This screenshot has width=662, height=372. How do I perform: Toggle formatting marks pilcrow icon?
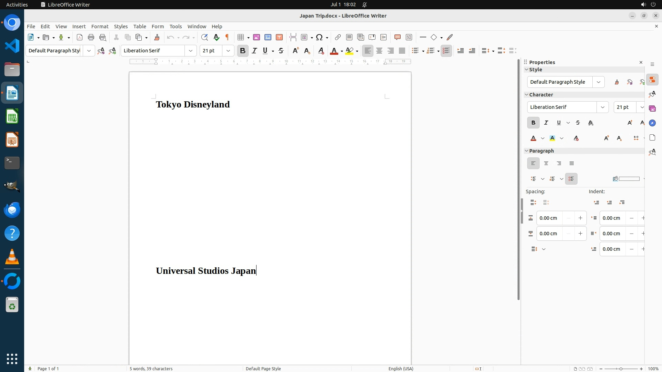tap(227, 37)
